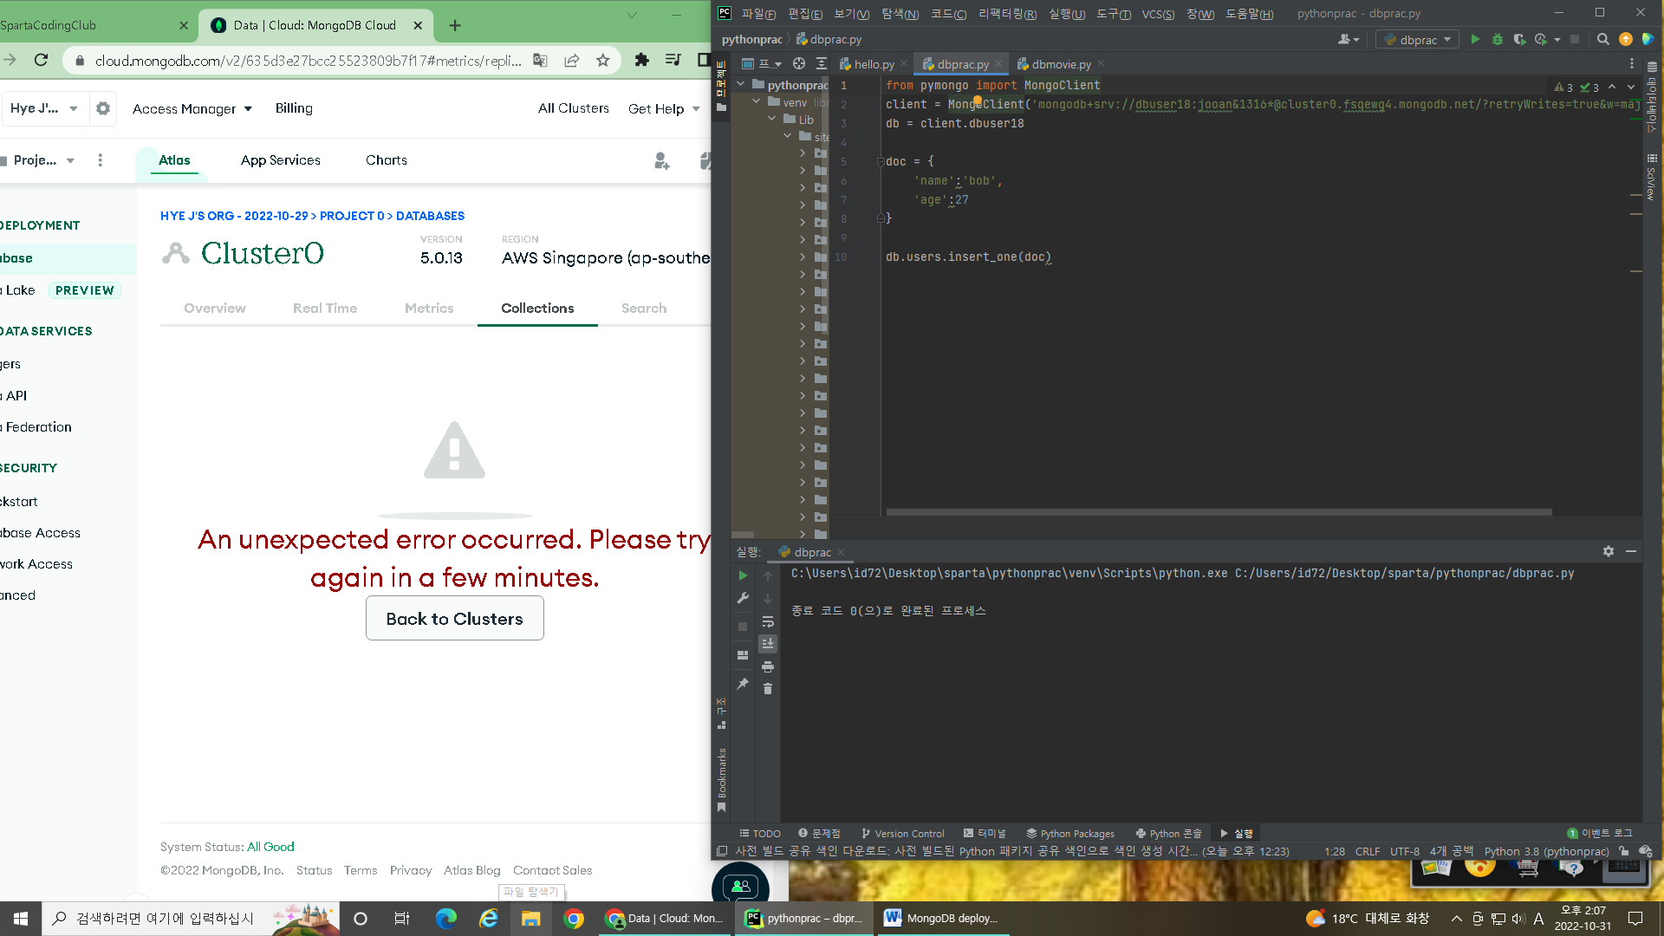This screenshot has height=936, width=1664.
Task: Collapse the venv folder in Project tree
Action: (x=757, y=101)
